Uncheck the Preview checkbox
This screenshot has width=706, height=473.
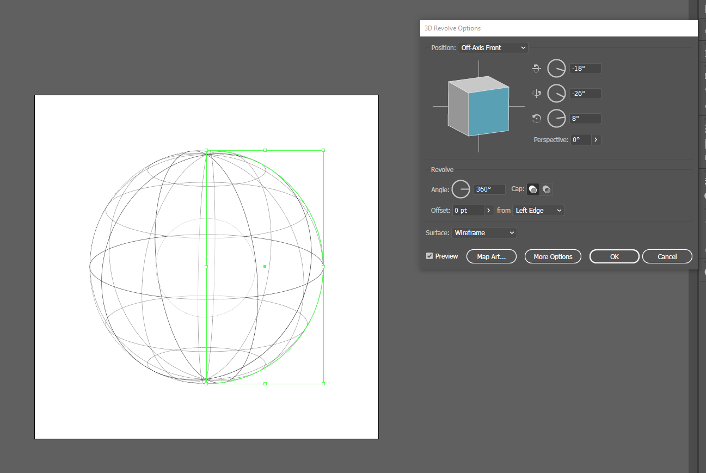tap(429, 256)
